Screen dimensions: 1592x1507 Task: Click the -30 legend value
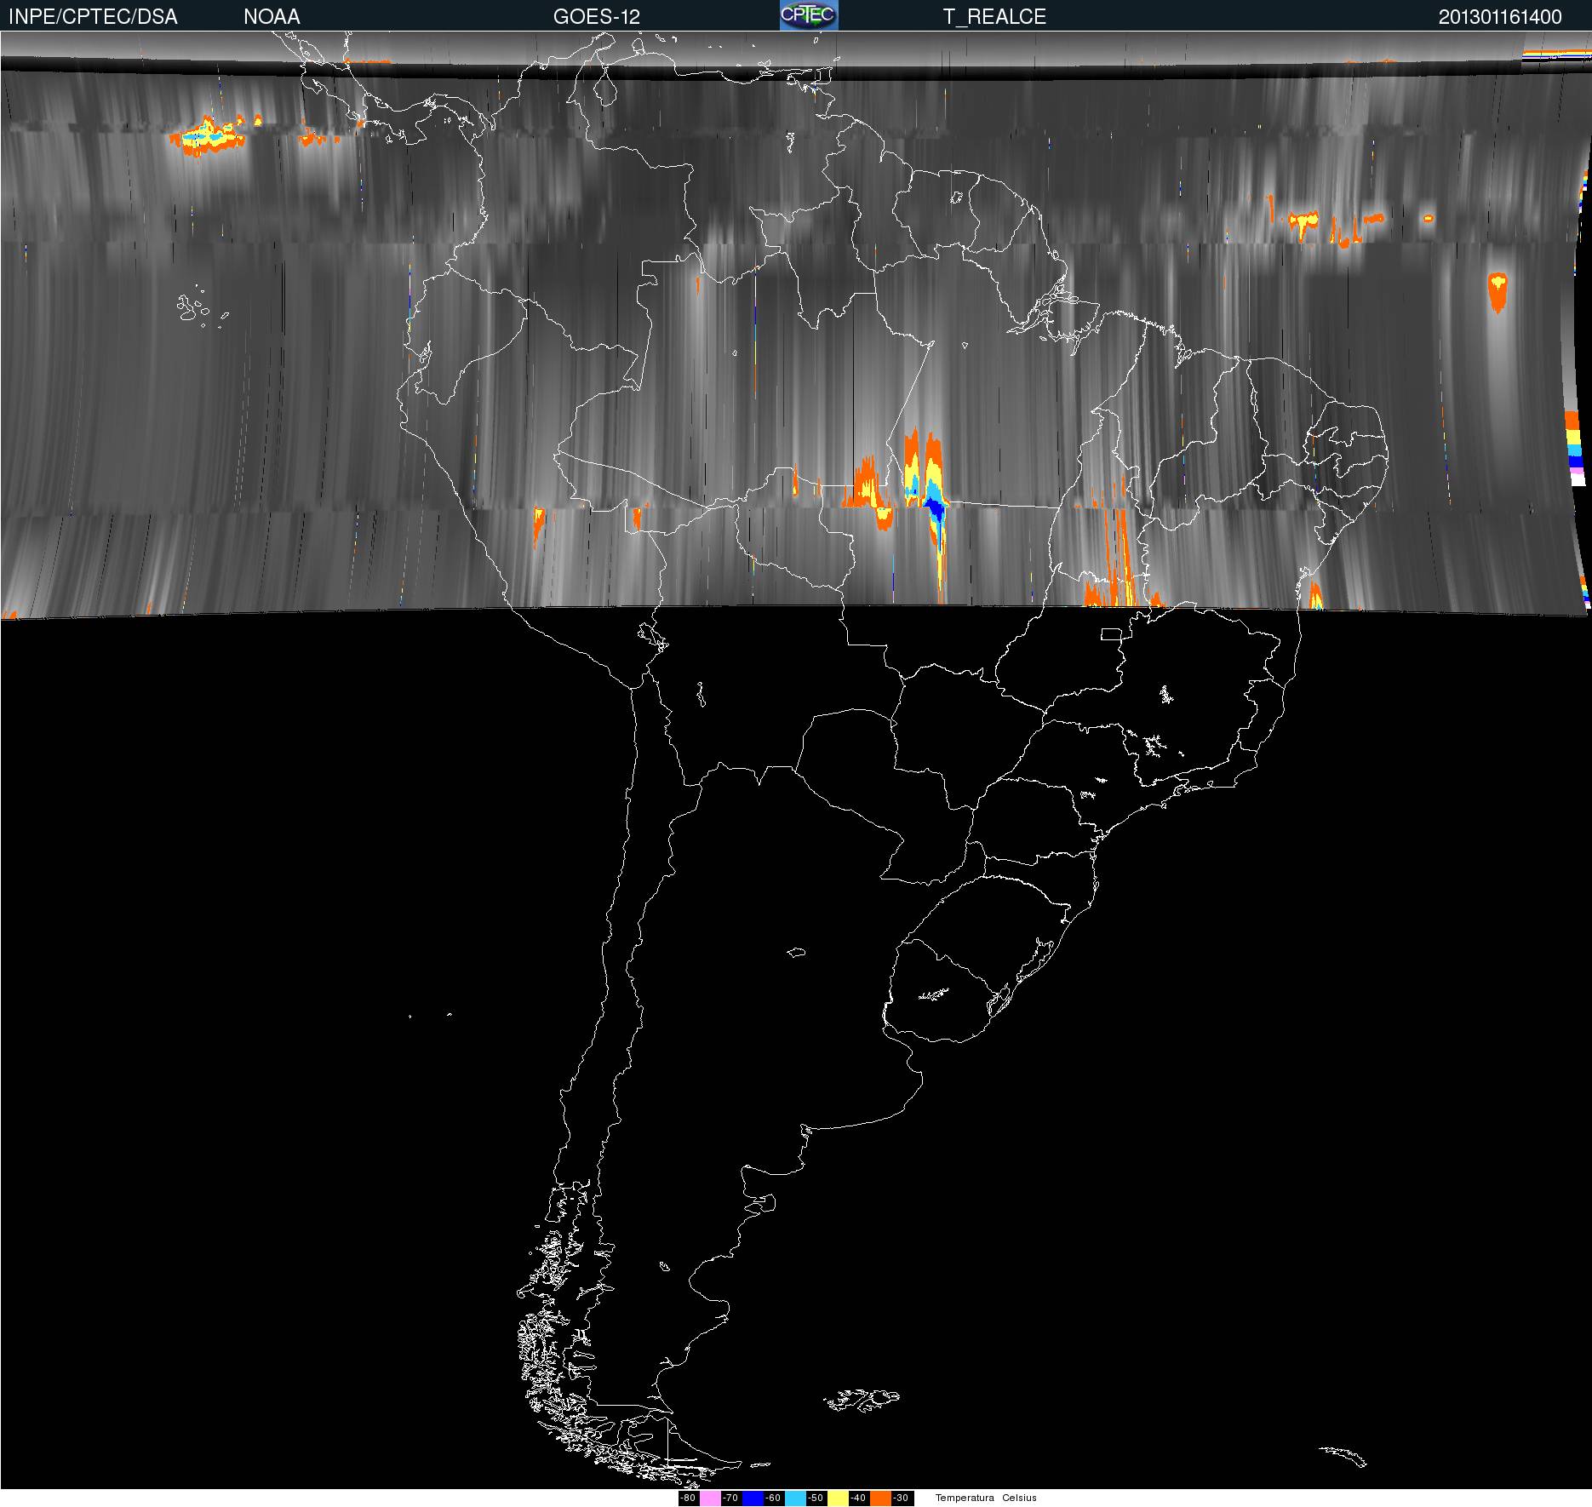[x=901, y=1498]
